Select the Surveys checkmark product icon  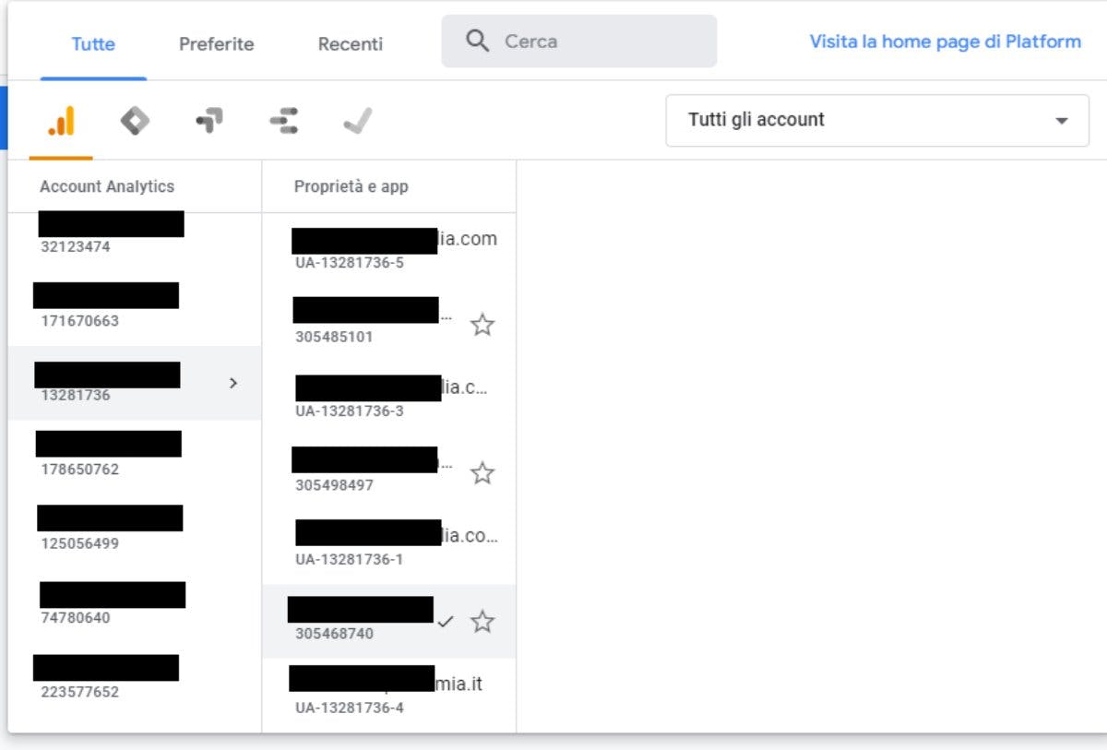(x=357, y=121)
